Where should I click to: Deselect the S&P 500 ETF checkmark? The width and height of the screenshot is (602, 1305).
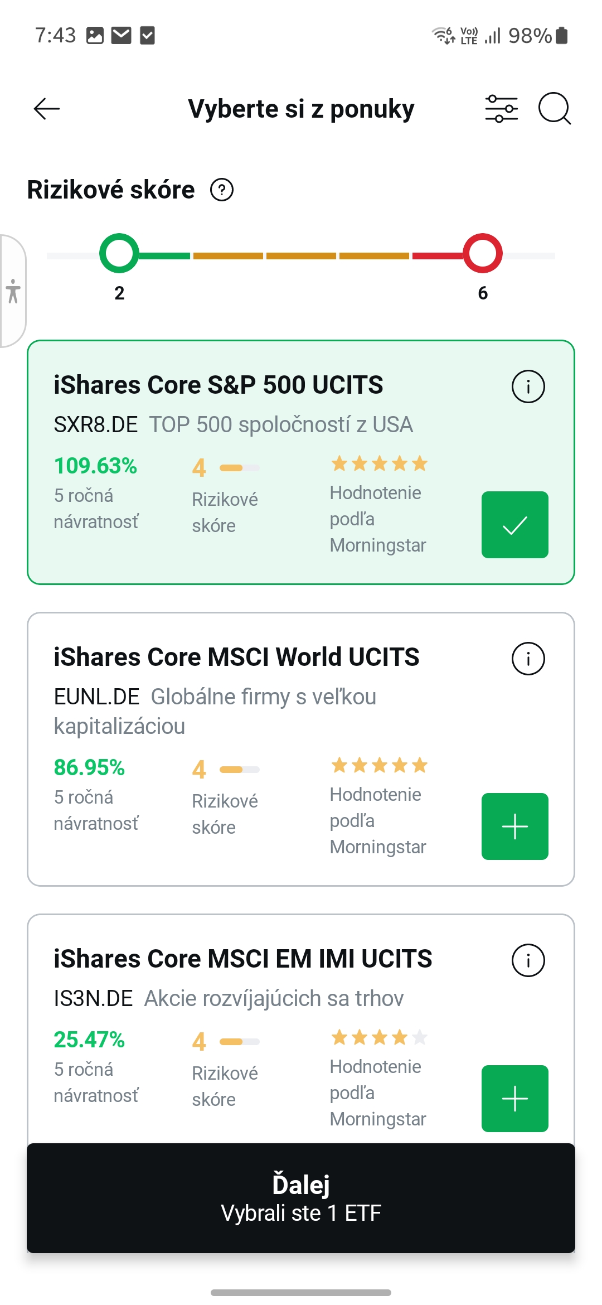pos(515,525)
